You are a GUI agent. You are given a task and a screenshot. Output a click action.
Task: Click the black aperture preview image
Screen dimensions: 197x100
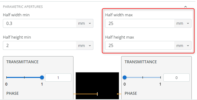(97, 86)
